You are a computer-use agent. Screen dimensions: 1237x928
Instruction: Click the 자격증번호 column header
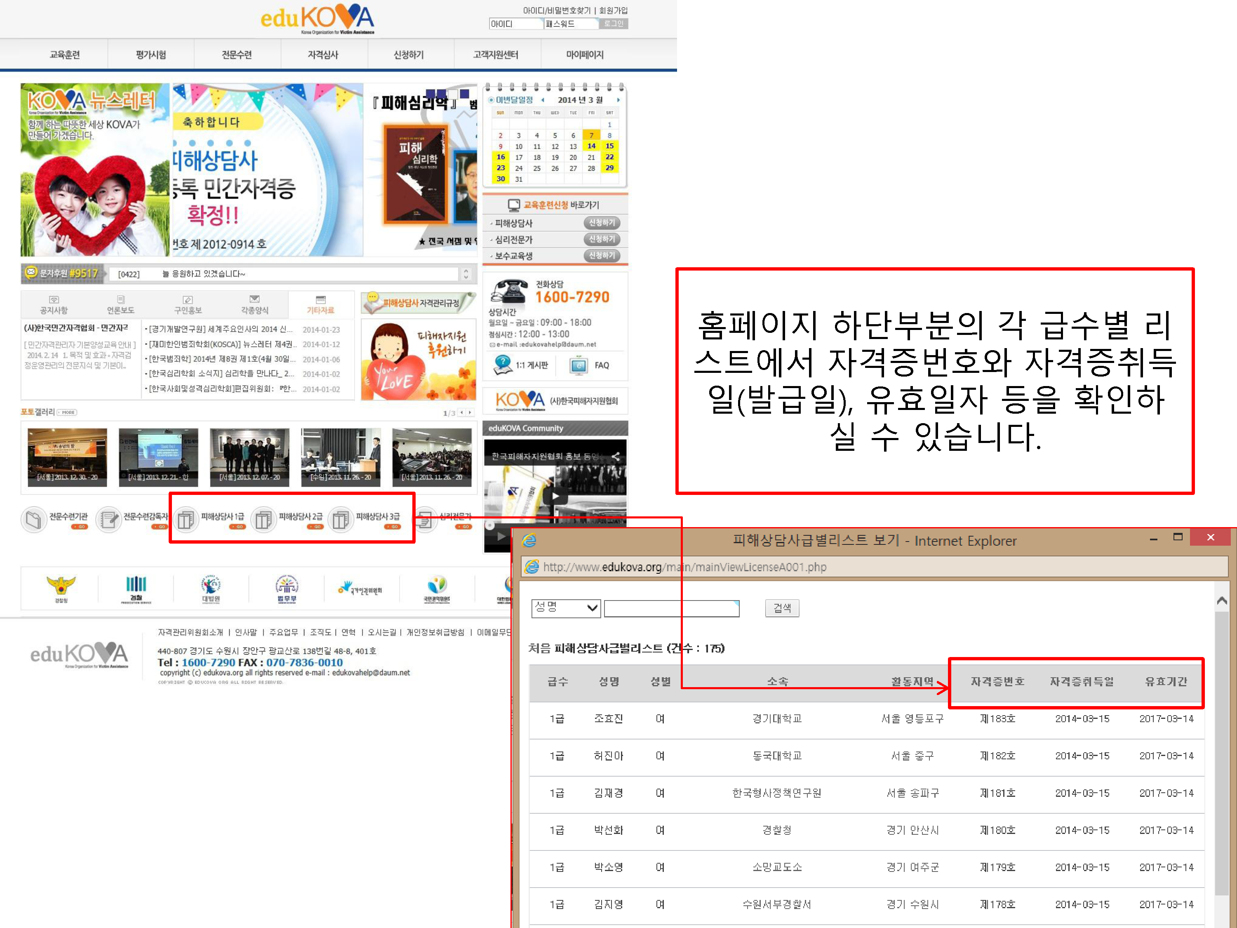[998, 681]
